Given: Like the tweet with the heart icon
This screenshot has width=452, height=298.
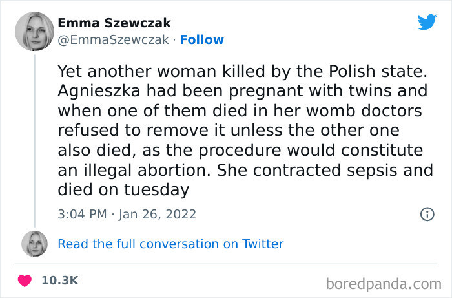Looking at the screenshot, I should [x=25, y=281].
